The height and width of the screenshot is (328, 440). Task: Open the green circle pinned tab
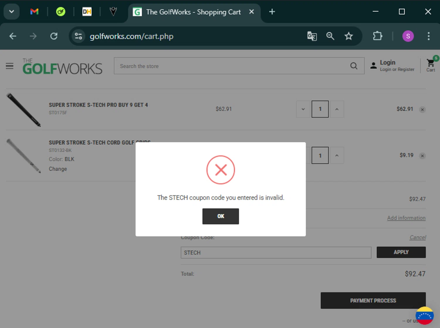tap(61, 12)
